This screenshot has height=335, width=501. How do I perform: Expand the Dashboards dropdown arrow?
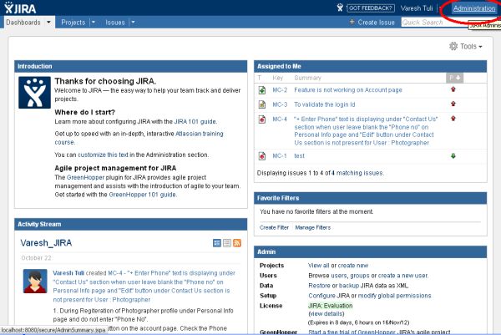point(48,23)
